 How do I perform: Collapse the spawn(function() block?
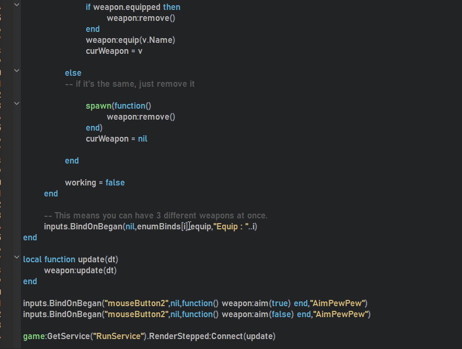click(17, 103)
